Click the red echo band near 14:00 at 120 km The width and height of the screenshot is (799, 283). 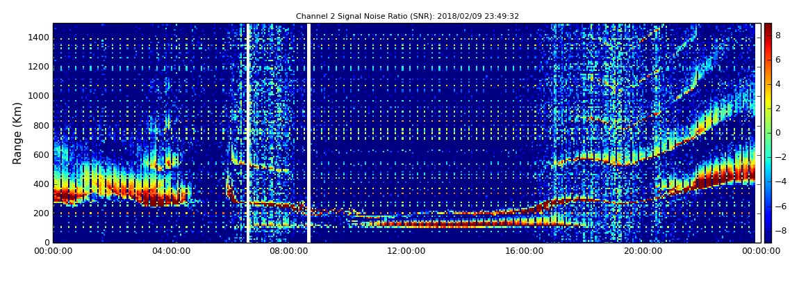click(463, 223)
